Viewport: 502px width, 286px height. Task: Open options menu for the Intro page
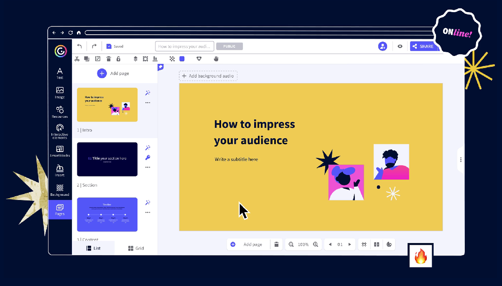[148, 102]
